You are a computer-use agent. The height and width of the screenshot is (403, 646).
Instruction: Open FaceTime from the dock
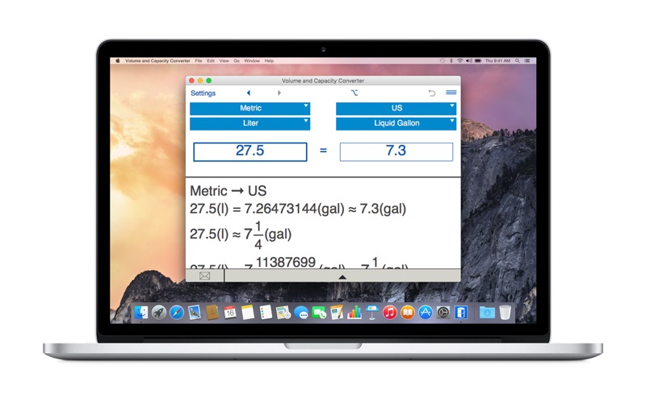coord(319,313)
